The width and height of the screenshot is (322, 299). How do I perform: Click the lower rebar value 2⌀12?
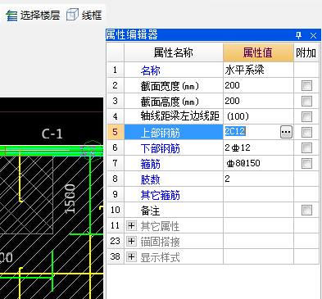238,147
